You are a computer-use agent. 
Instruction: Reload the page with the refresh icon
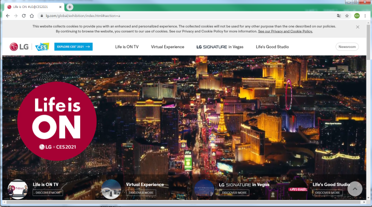(x=24, y=15)
